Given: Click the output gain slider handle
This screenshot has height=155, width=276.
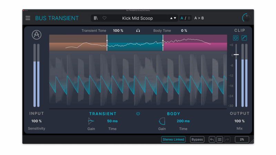Looking at the screenshot, I should coord(236,54).
